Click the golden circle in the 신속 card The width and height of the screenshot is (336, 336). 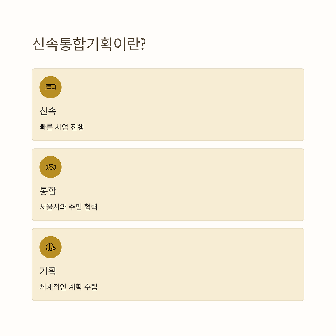50,87
